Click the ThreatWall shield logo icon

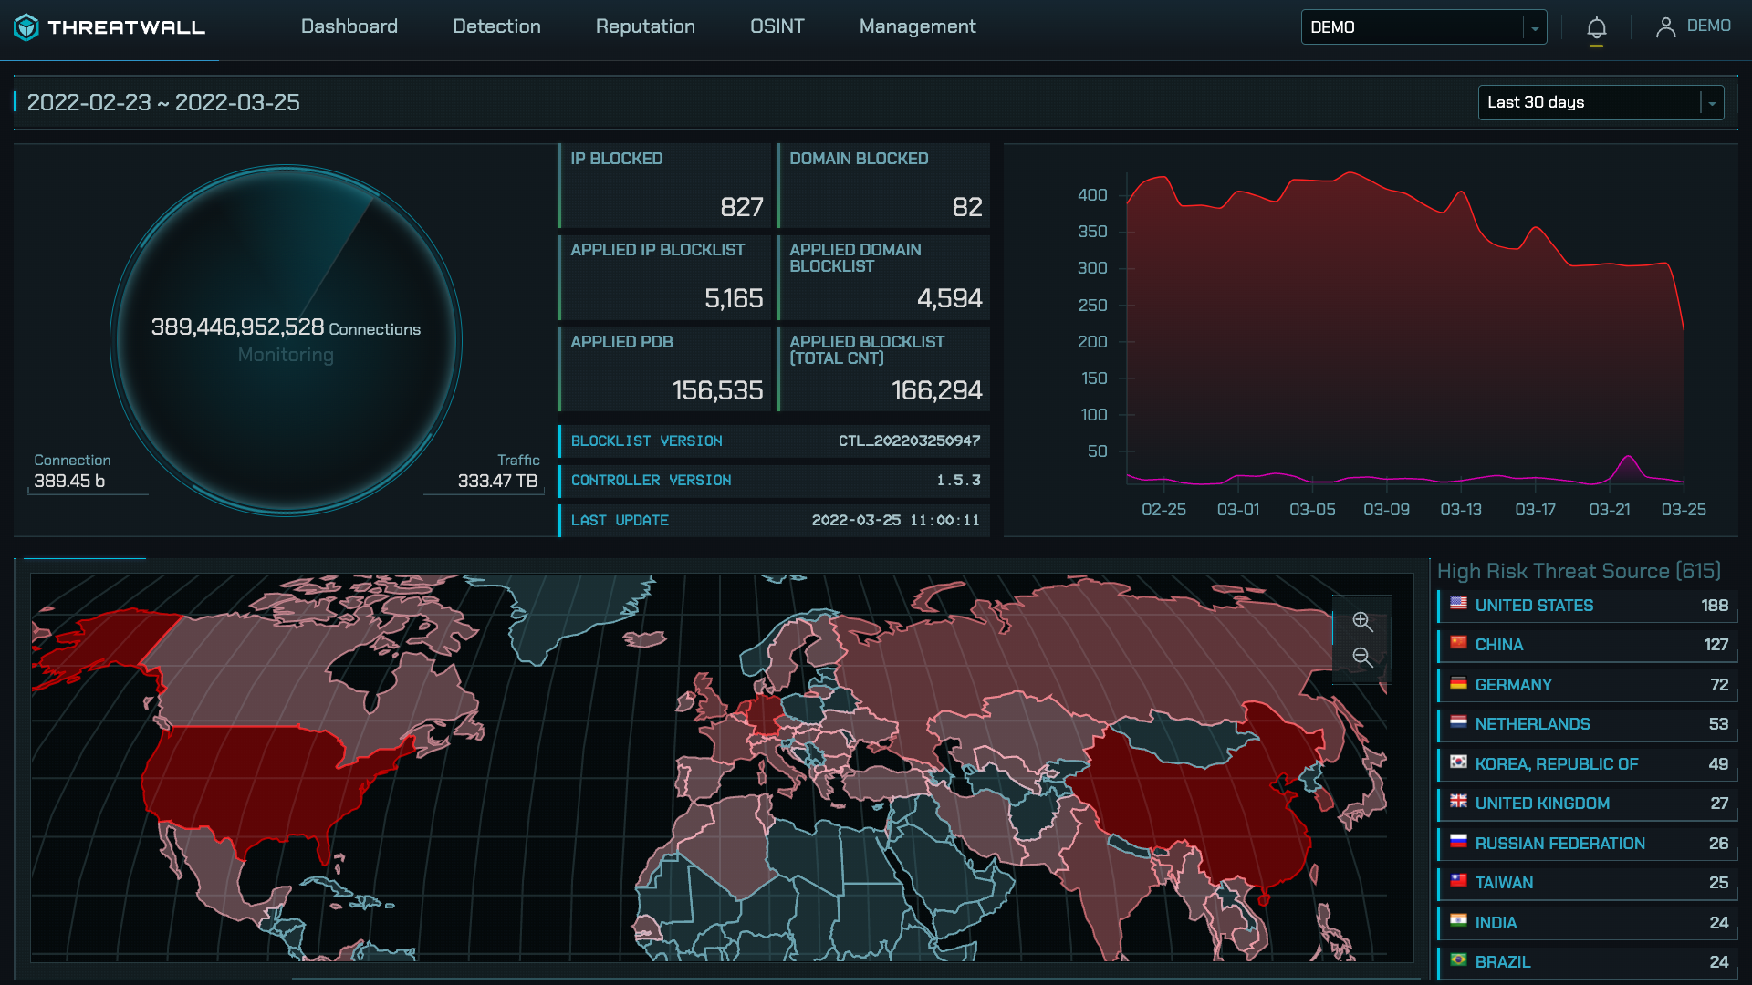(26, 27)
